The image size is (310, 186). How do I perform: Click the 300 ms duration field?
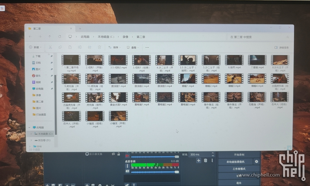click(200, 154)
